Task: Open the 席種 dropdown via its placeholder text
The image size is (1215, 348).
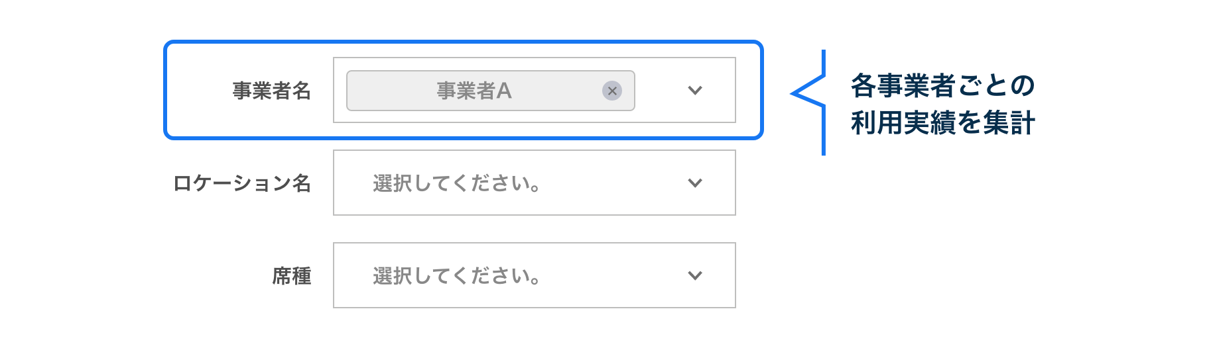Action: pyautogui.click(x=456, y=276)
